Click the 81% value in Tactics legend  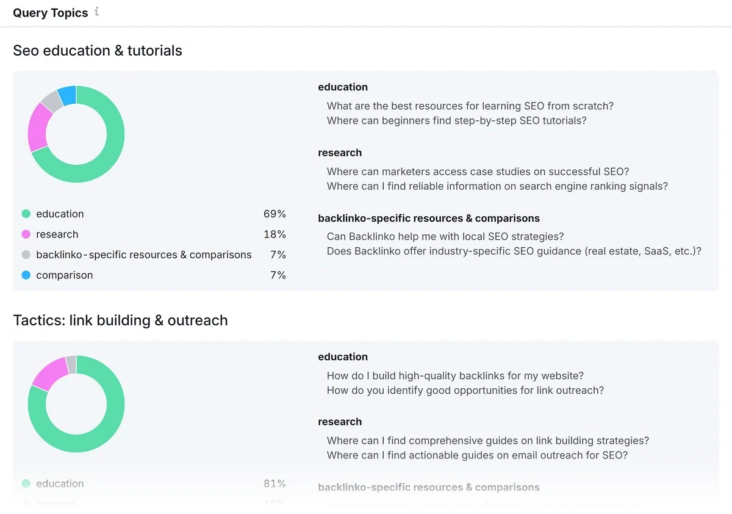[x=274, y=483]
